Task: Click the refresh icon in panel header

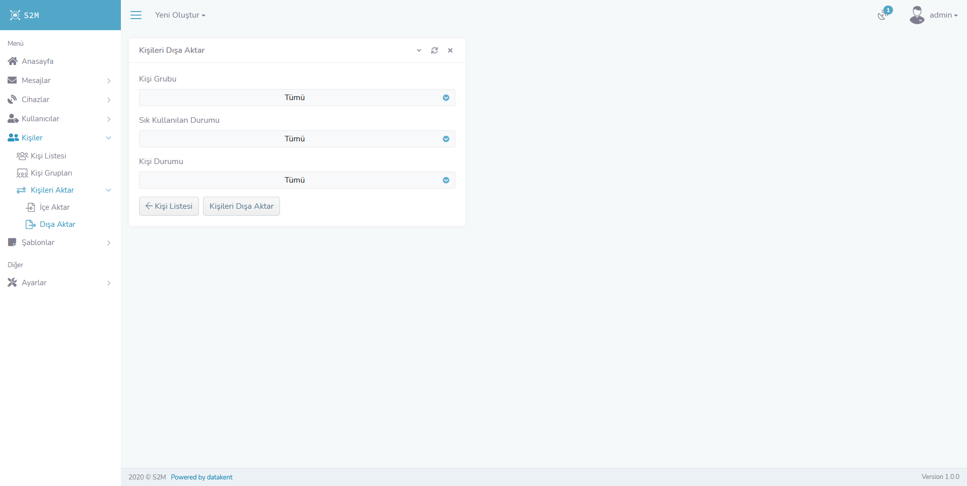Action: coord(434,50)
